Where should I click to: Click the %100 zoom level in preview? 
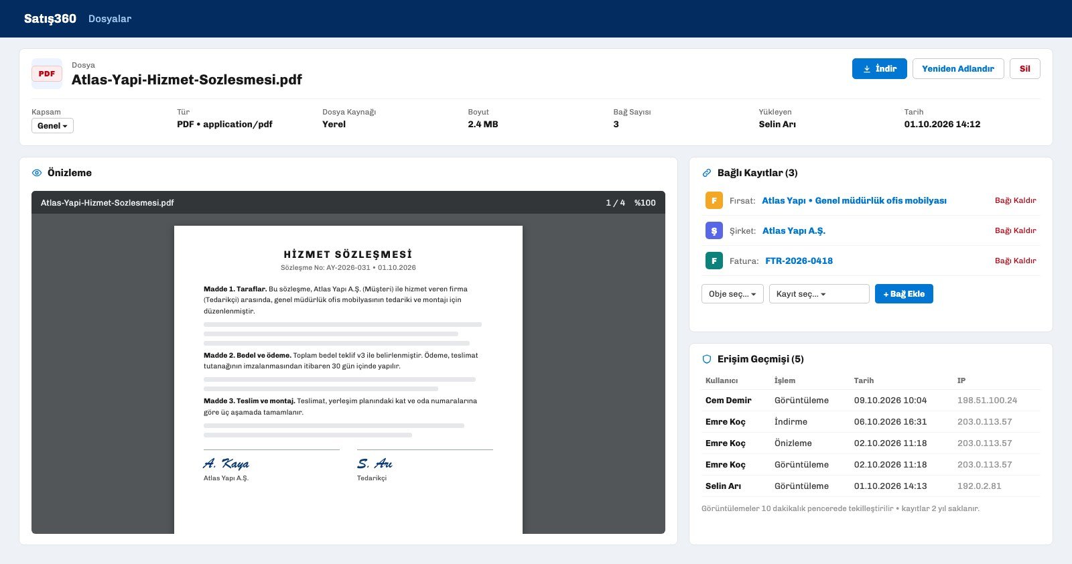pos(645,202)
